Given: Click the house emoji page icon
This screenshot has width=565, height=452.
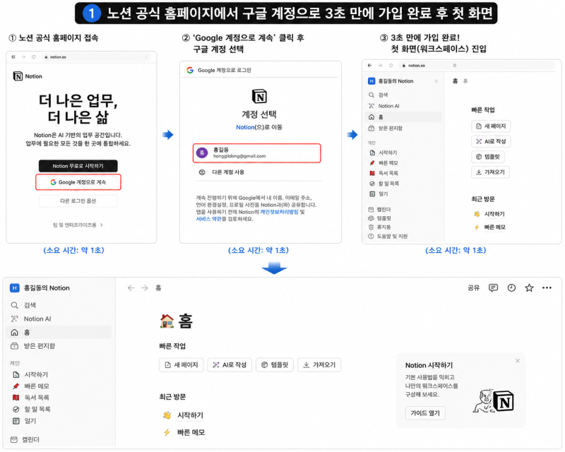Looking at the screenshot, I should [167, 321].
